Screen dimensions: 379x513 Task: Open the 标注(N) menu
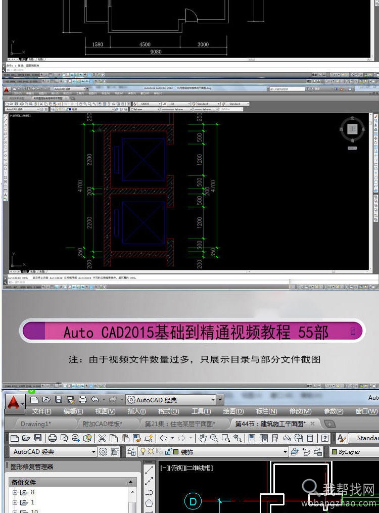(x=266, y=411)
